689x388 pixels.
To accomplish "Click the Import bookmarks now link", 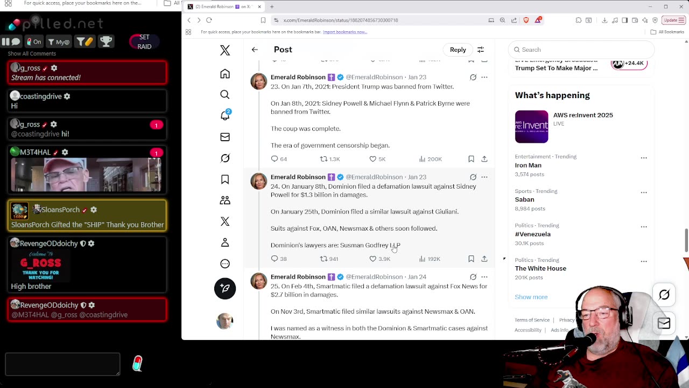I will point(345,32).
